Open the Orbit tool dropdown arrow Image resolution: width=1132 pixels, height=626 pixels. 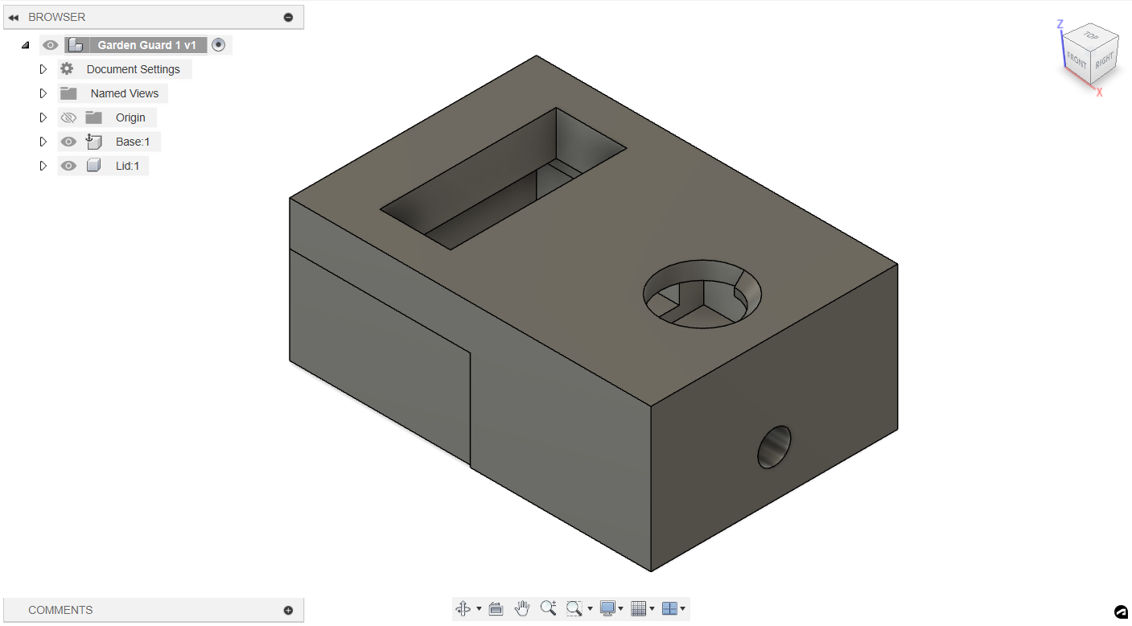pos(479,609)
